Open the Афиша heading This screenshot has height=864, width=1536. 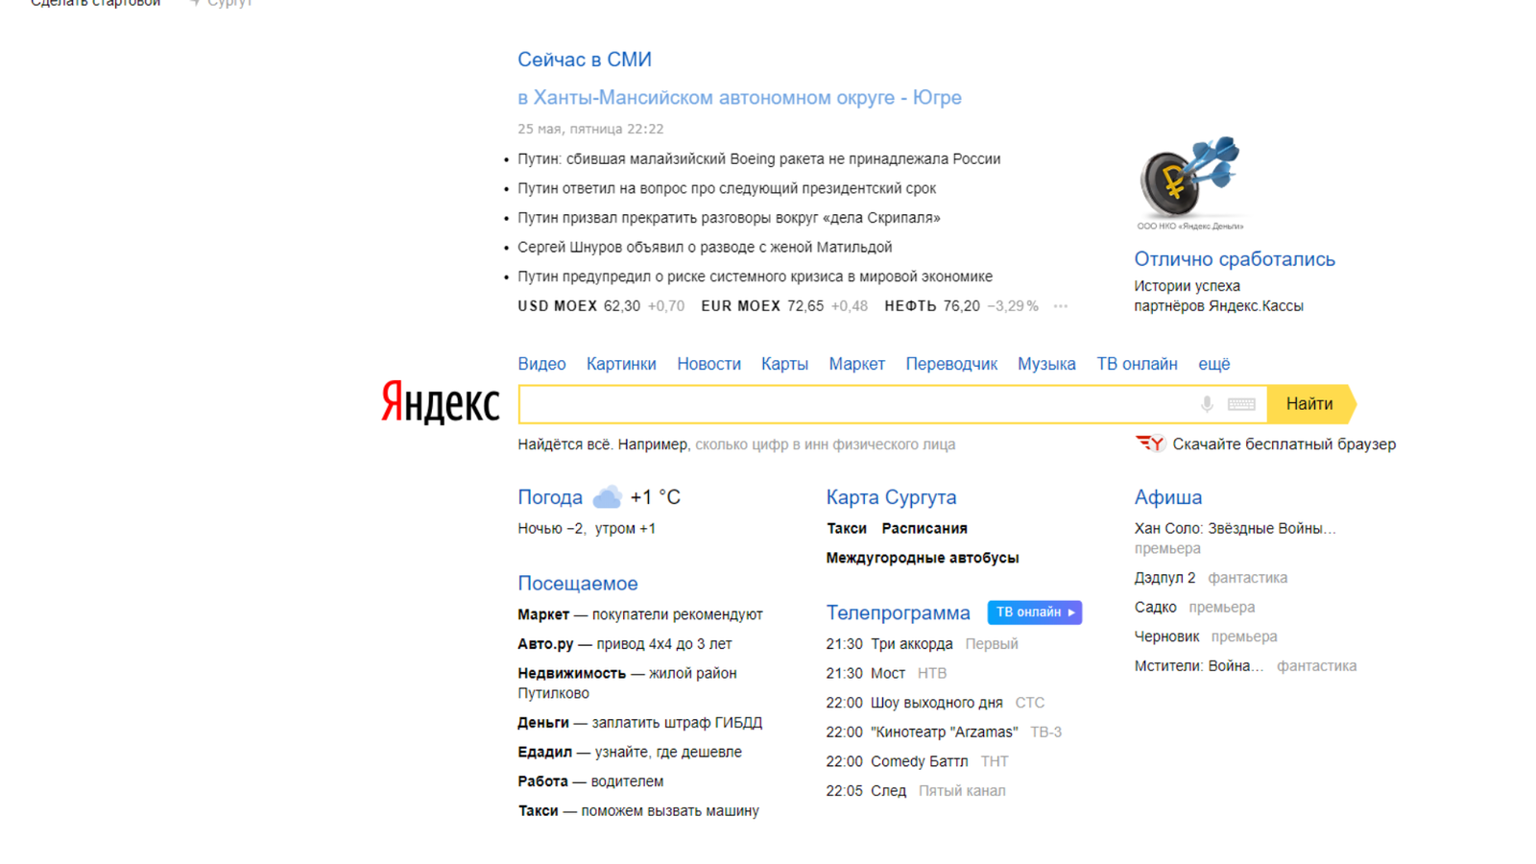tap(1168, 497)
